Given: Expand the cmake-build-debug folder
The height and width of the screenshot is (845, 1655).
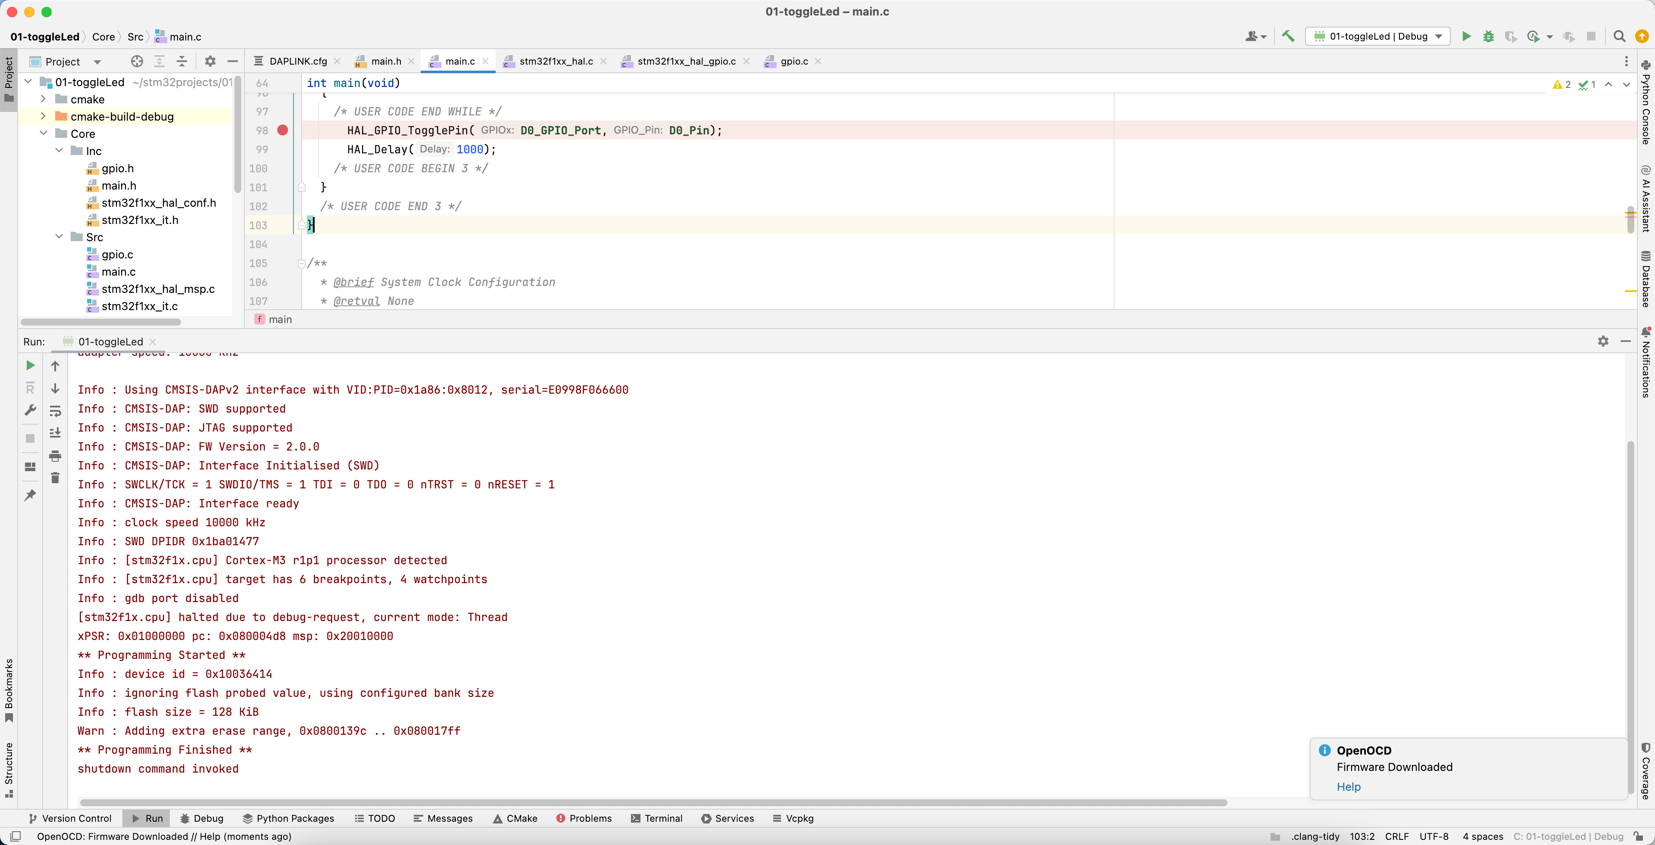Looking at the screenshot, I should [x=43, y=116].
